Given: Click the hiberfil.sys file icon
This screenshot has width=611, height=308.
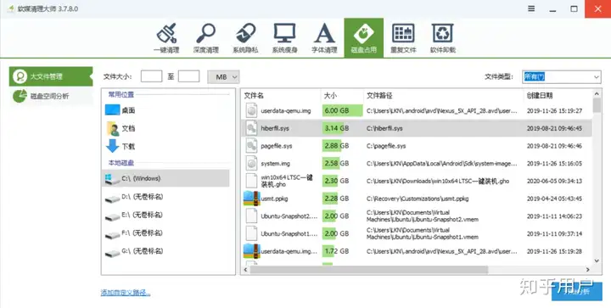Looking at the screenshot, I should [252, 128].
